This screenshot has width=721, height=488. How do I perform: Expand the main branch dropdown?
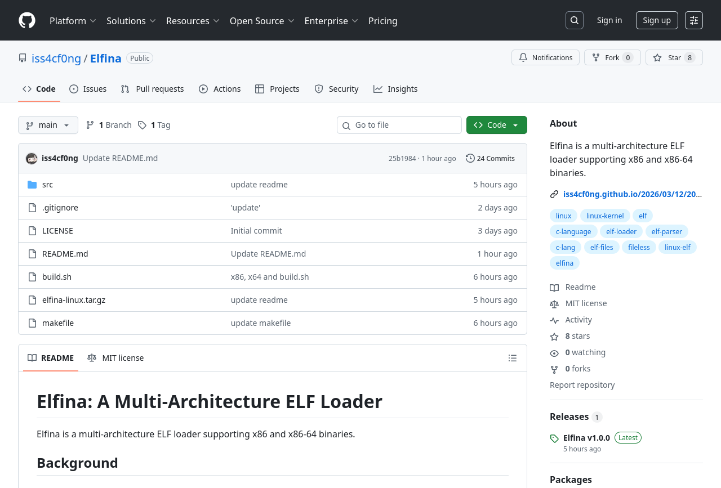48,125
